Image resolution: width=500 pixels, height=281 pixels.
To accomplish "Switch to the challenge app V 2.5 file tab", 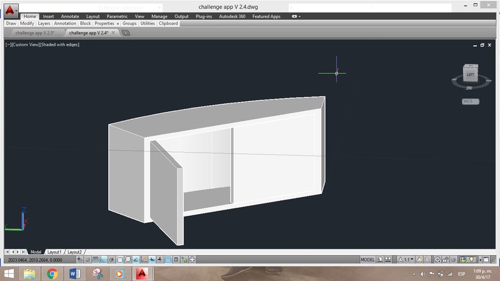I will click(34, 33).
